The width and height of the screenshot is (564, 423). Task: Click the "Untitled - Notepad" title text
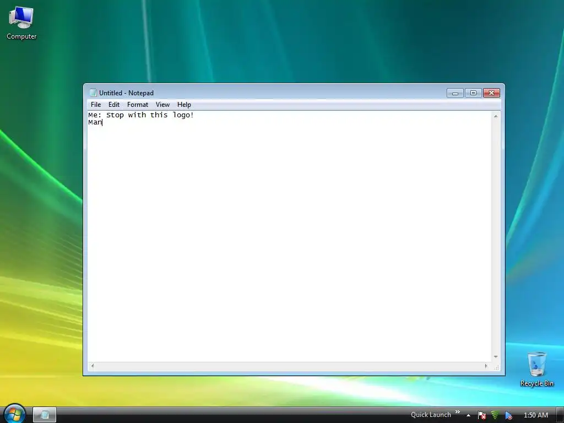(x=126, y=93)
